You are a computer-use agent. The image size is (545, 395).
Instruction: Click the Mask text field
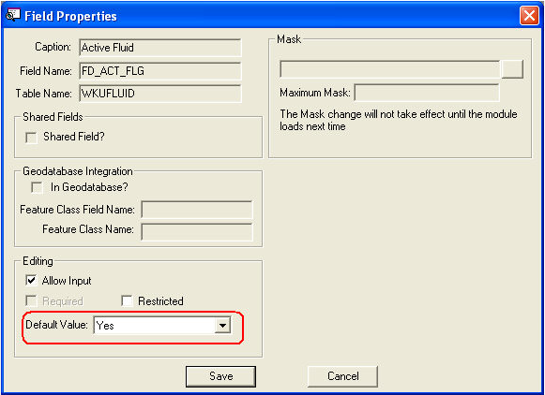390,69
